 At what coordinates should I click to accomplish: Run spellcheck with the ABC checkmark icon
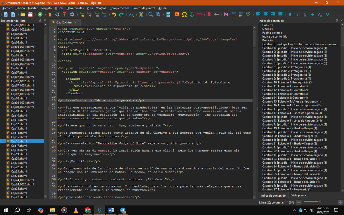click(x=248, y=14)
